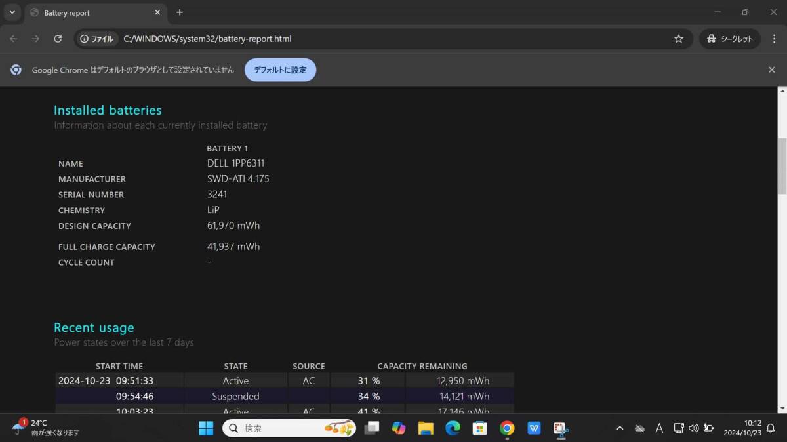Click the "Recent usage" heading
The height and width of the screenshot is (442, 787).
click(x=94, y=327)
